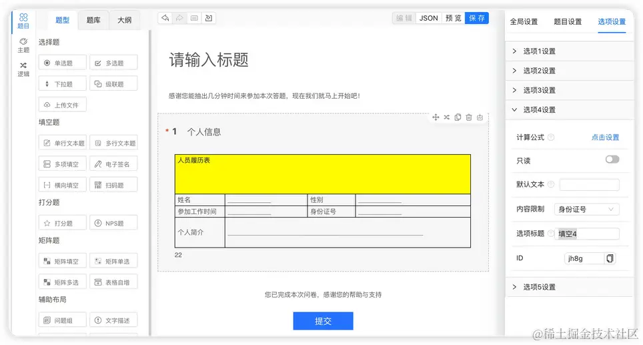Add a 多选题 multiple choice question
Image resolution: width=643 pixels, height=345 pixels.
(113, 63)
